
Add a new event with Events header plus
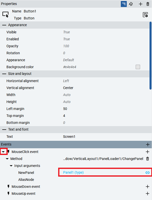tap(148, 145)
